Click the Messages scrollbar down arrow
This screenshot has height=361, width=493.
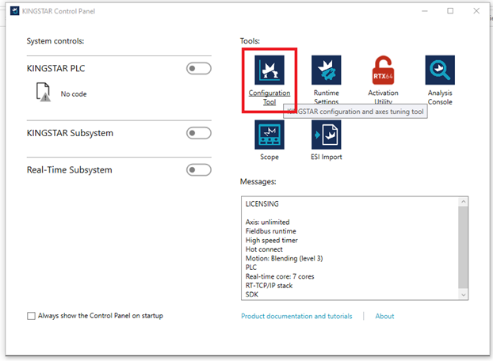pyautogui.click(x=464, y=295)
